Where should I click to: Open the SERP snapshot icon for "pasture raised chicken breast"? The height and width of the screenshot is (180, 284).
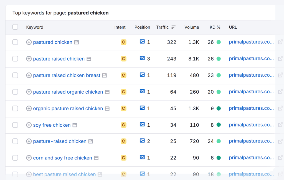pyautogui.click(x=142, y=75)
